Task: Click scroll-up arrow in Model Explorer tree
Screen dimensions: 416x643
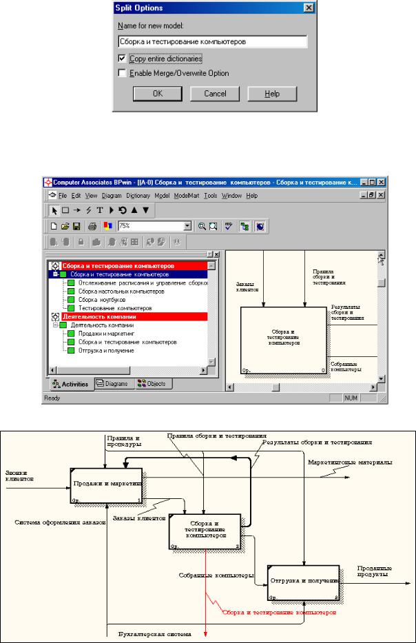Action: 211,266
